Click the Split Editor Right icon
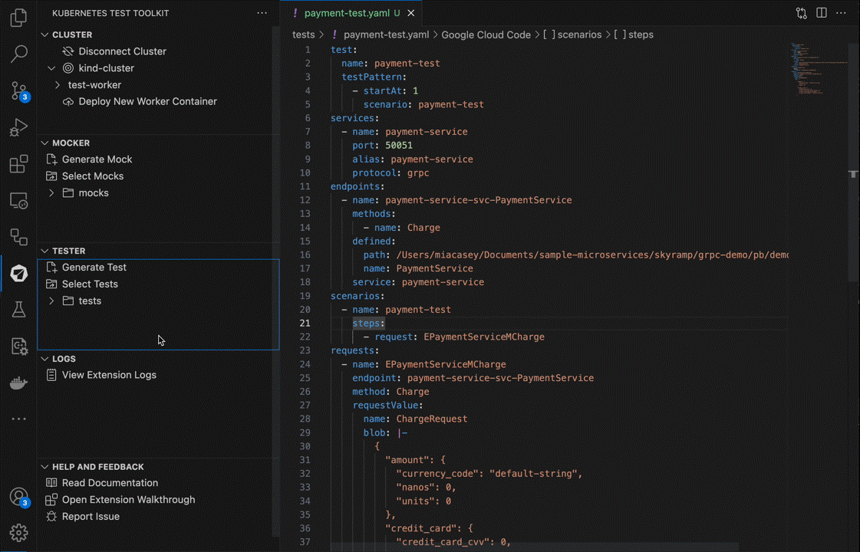This screenshot has height=552, width=860. click(x=822, y=13)
